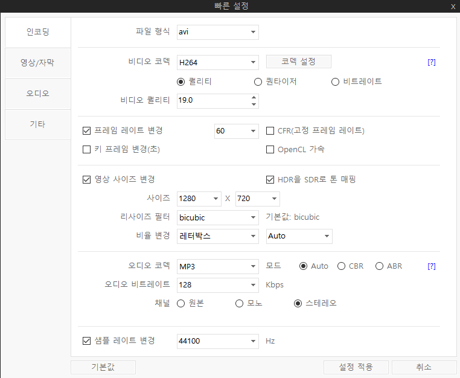Screen dimensions: 460x378
Task: Decrease video quality with down arrow
Action: 254,104
